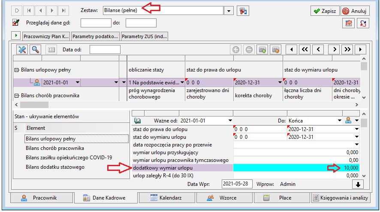Cancel changes with Anuluj button
The width and height of the screenshot is (380, 212).
pos(355,11)
